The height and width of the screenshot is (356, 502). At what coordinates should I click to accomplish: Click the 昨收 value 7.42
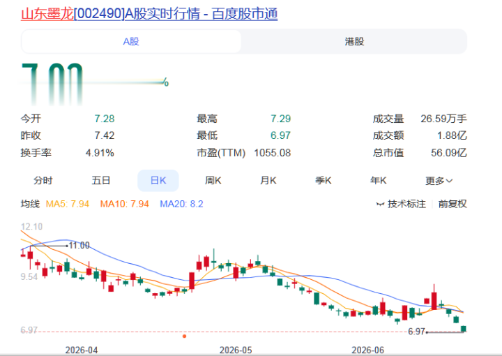pyautogui.click(x=105, y=135)
